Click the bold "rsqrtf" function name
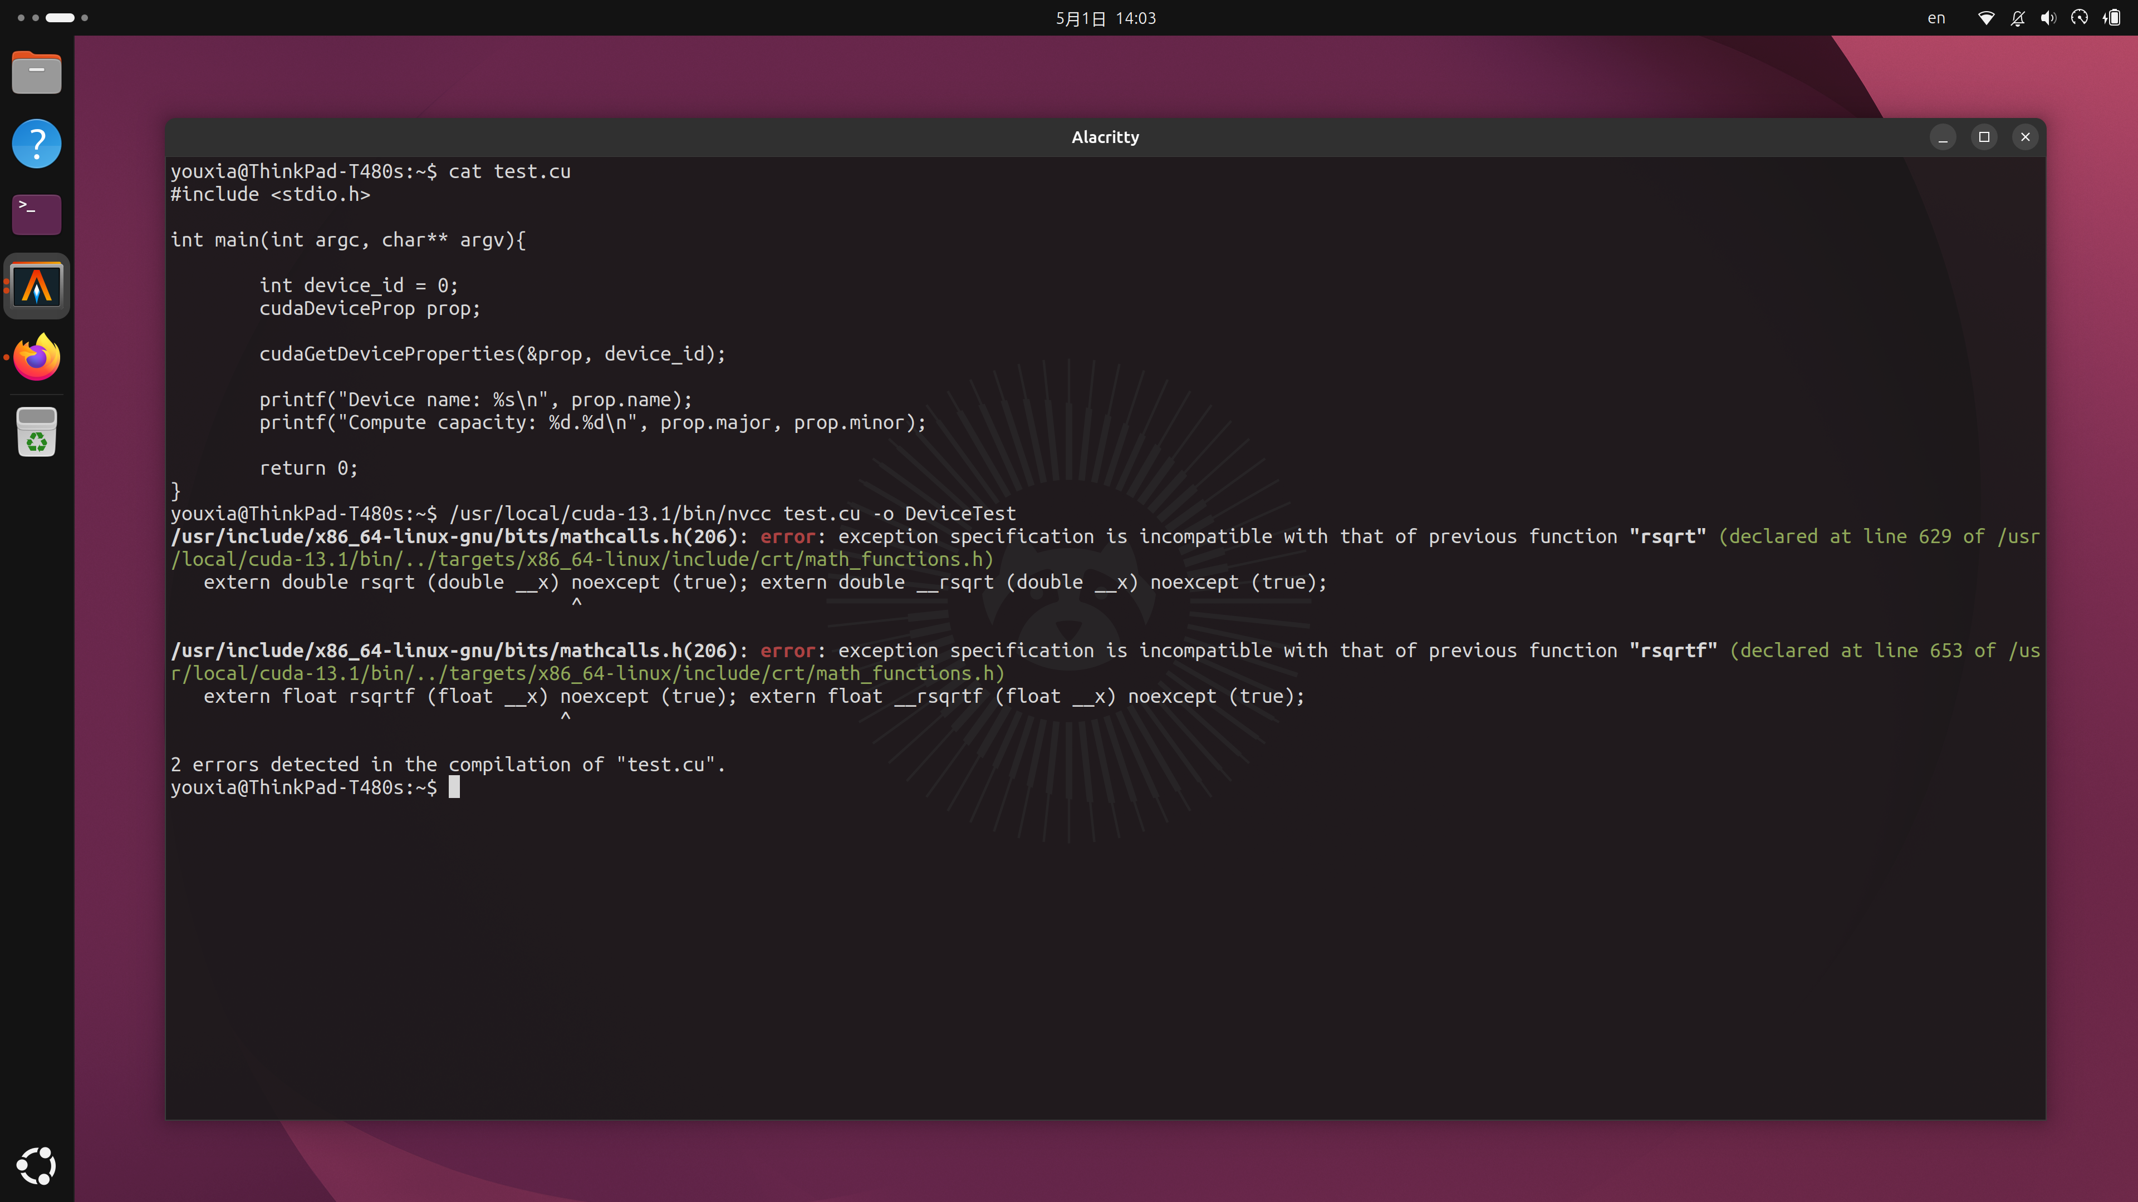2138x1202 pixels. coord(1673,651)
